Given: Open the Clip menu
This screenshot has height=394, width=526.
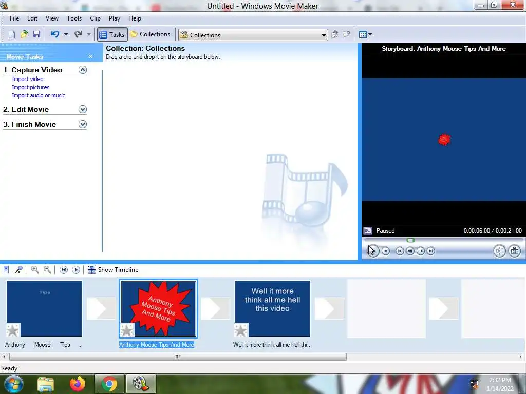Looking at the screenshot, I should pyautogui.click(x=95, y=18).
